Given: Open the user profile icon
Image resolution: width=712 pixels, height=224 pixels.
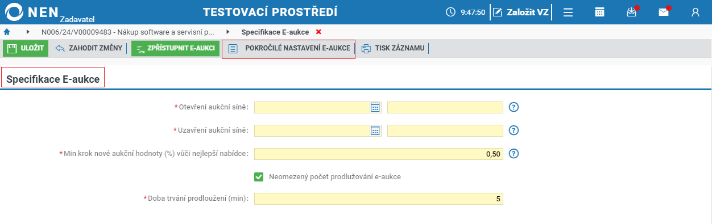Looking at the screenshot, I should (x=695, y=12).
